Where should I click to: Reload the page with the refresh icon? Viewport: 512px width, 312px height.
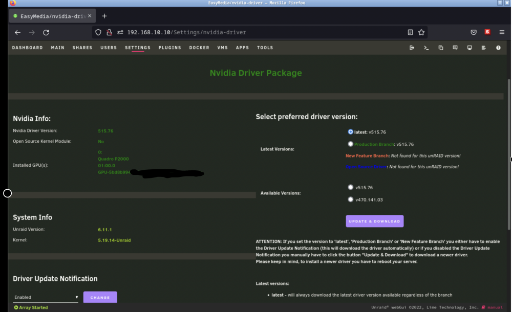pyautogui.click(x=46, y=32)
